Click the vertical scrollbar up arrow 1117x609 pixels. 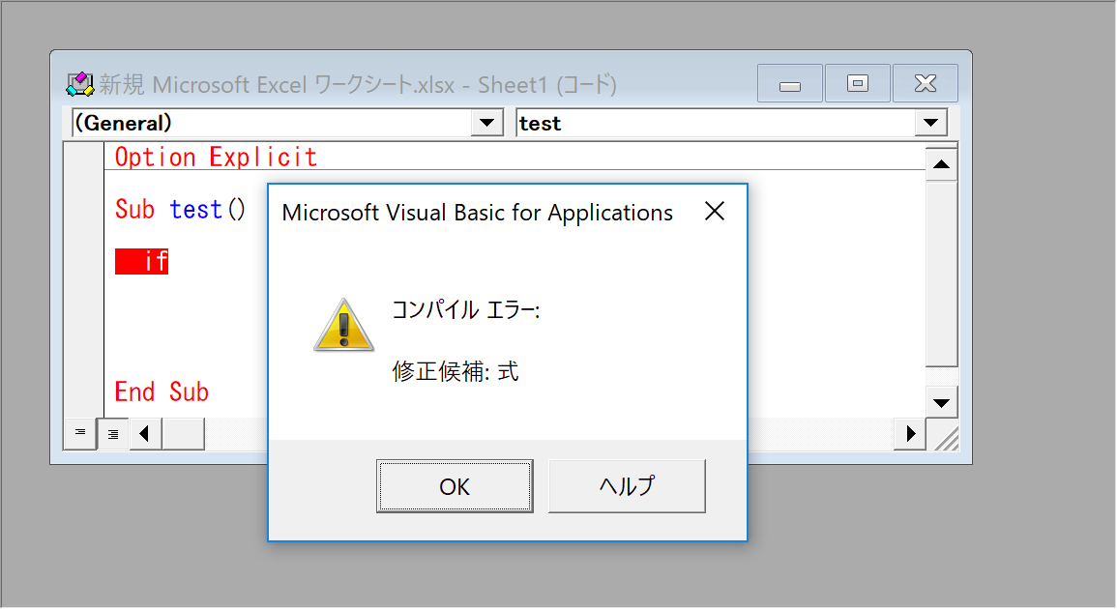[x=941, y=165]
